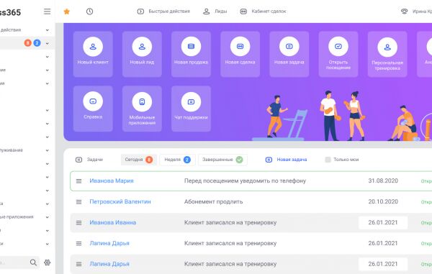Go to Лиды in the top bar

pyautogui.click(x=215, y=12)
